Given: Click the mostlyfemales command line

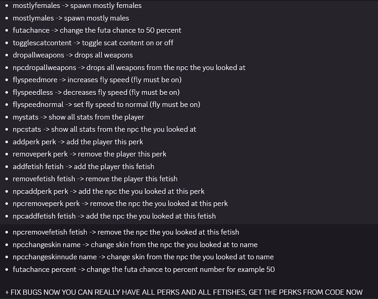Looking at the screenshot, I should pyautogui.click(x=77, y=6).
